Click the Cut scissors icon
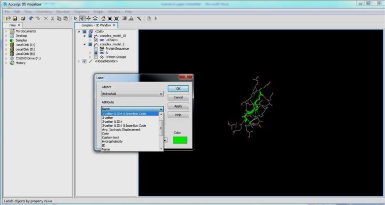The width and height of the screenshot is (385, 205). (x=53, y=18)
